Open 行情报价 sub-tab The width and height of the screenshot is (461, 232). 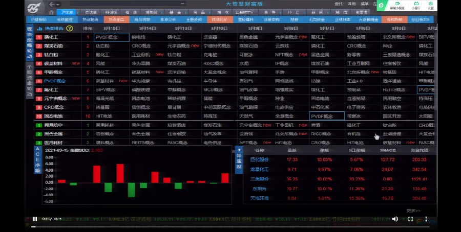(39, 19)
